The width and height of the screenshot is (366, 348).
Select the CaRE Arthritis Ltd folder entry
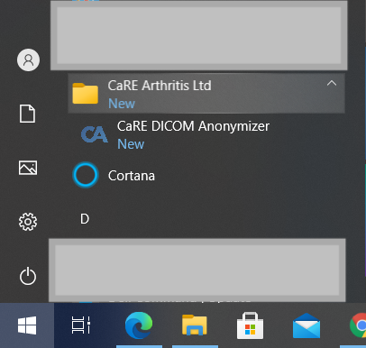[x=206, y=94]
